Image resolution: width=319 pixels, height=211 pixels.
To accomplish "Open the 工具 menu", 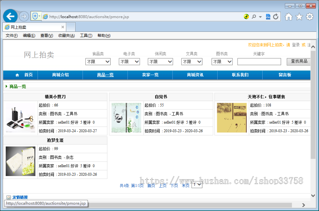I will click(x=86, y=35).
